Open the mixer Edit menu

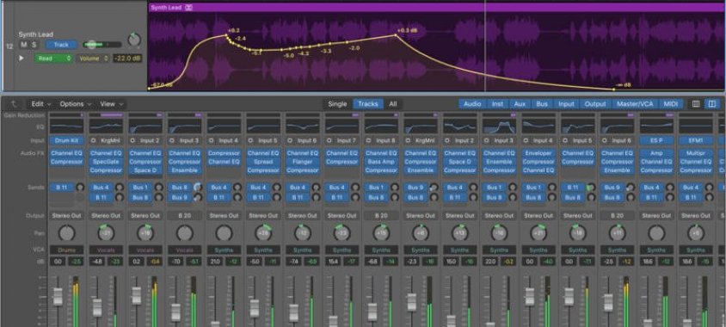[40, 104]
